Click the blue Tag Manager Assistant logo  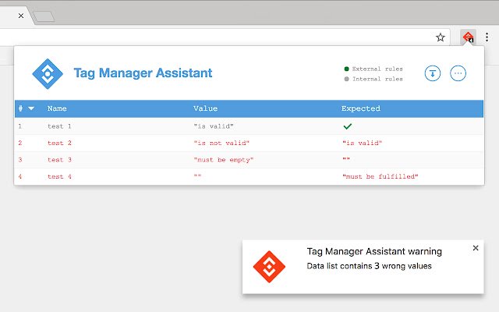coord(48,74)
